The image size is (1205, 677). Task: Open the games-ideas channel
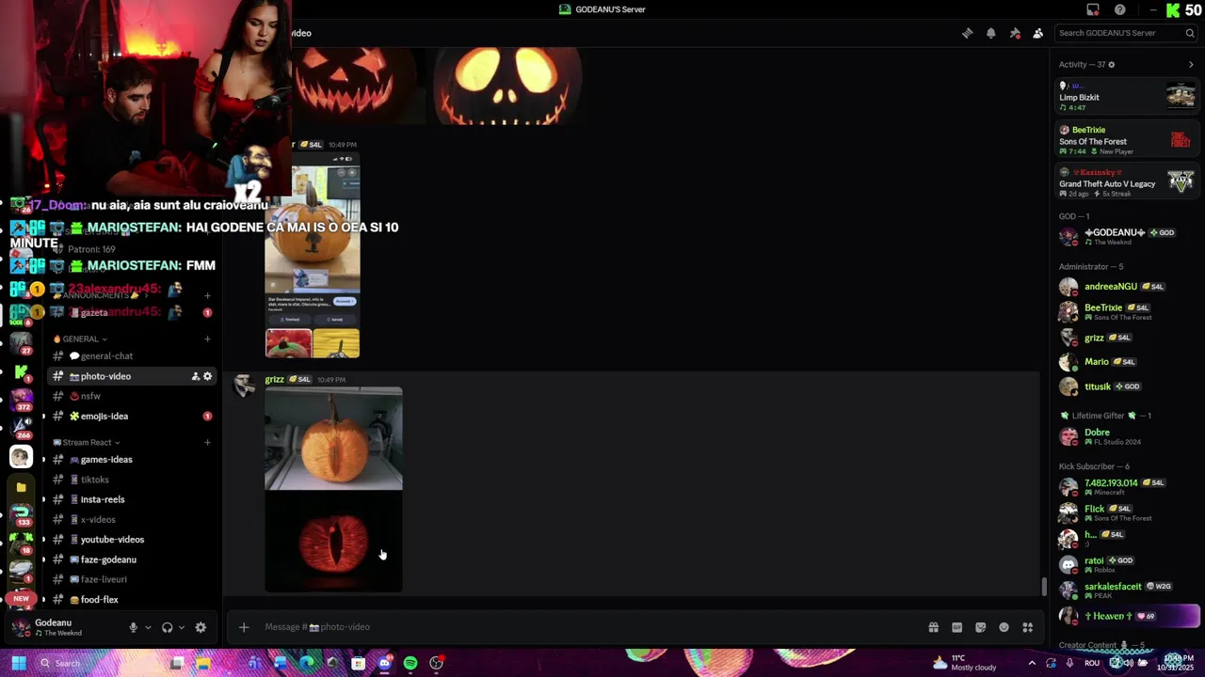(132, 460)
